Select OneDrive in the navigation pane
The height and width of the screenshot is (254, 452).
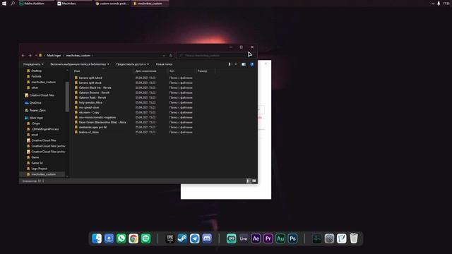35,102
